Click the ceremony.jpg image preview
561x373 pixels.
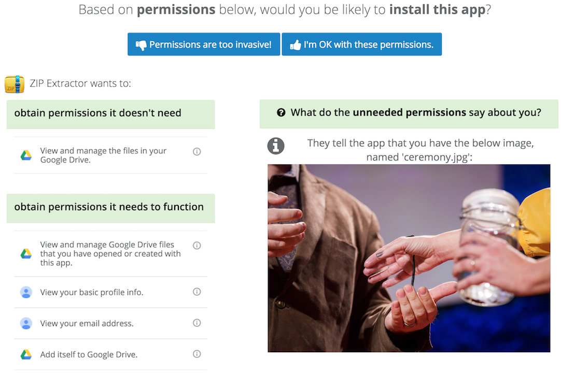point(409,258)
